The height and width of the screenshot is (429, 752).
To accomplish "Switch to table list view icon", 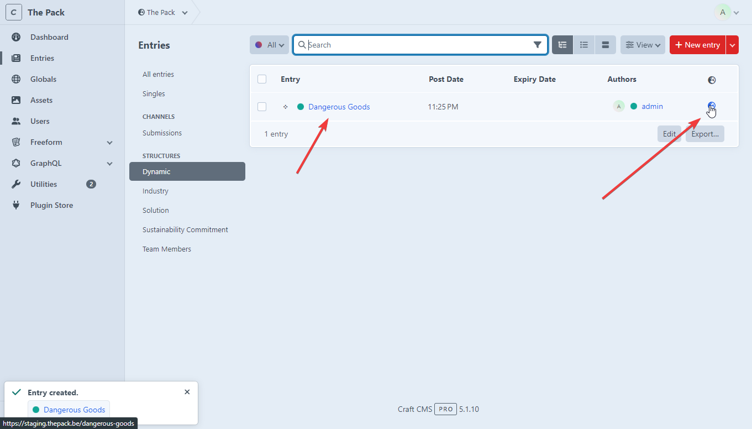I will click(x=583, y=45).
